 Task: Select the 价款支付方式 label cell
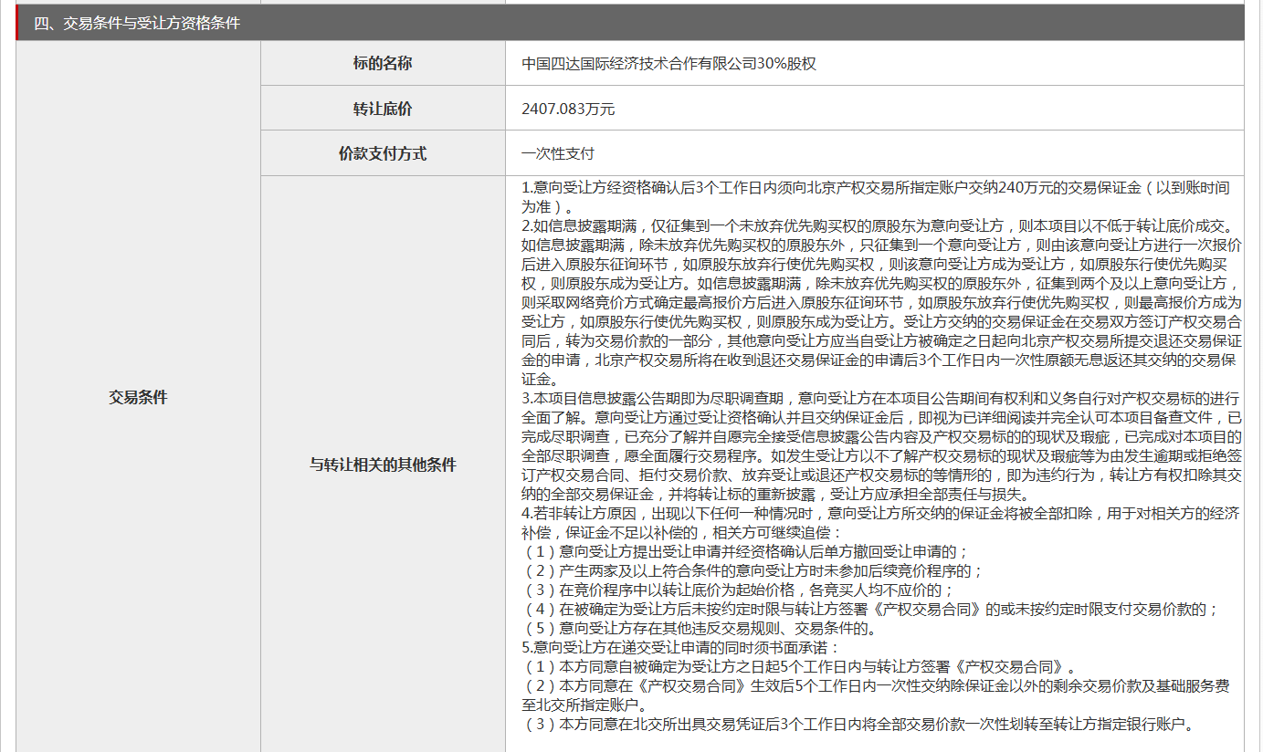point(383,153)
